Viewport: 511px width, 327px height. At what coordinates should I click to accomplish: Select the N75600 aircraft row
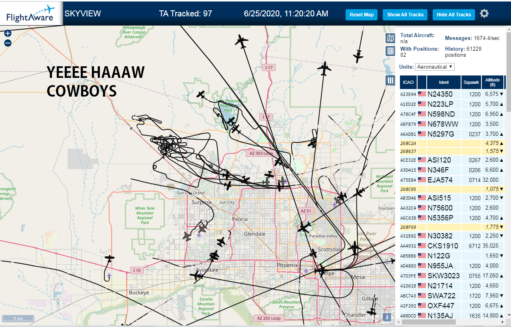coord(453,208)
